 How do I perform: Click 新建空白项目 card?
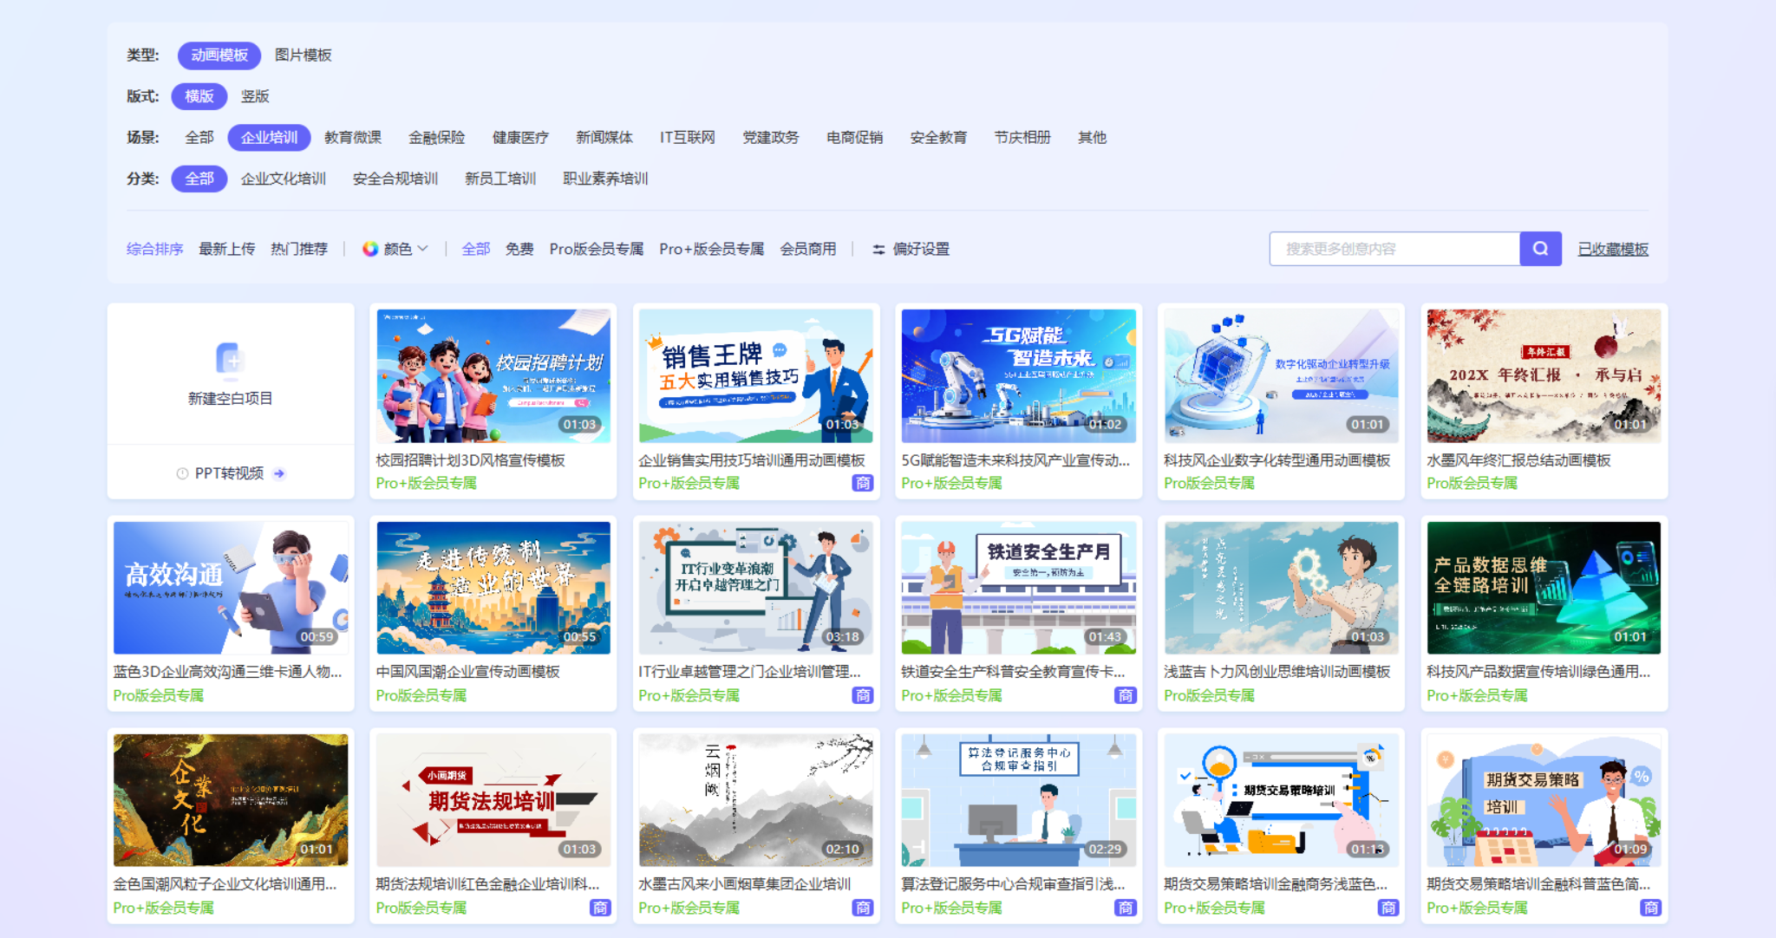point(231,374)
